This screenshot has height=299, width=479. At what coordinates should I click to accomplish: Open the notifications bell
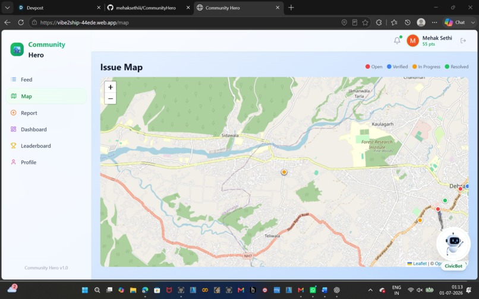(x=397, y=40)
